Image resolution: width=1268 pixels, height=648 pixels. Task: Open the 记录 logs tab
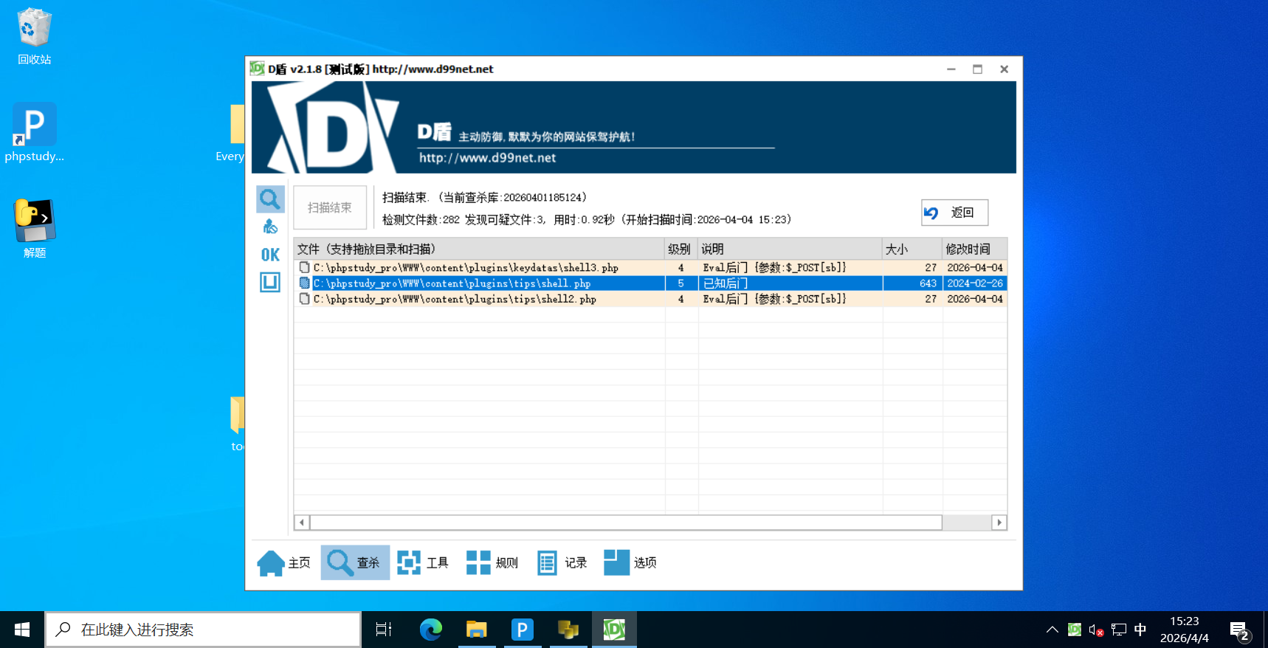click(x=562, y=562)
